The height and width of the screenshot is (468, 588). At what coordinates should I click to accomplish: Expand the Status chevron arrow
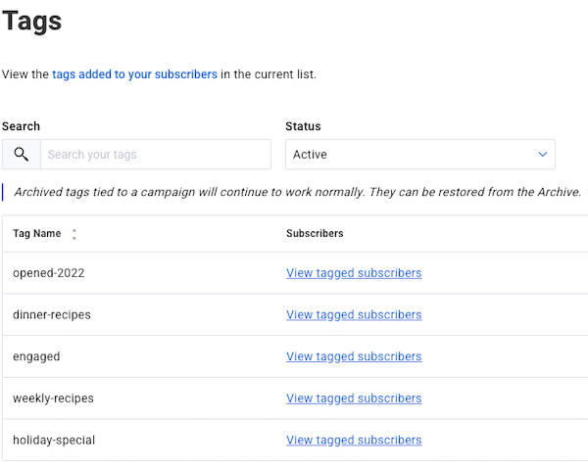click(x=543, y=155)
